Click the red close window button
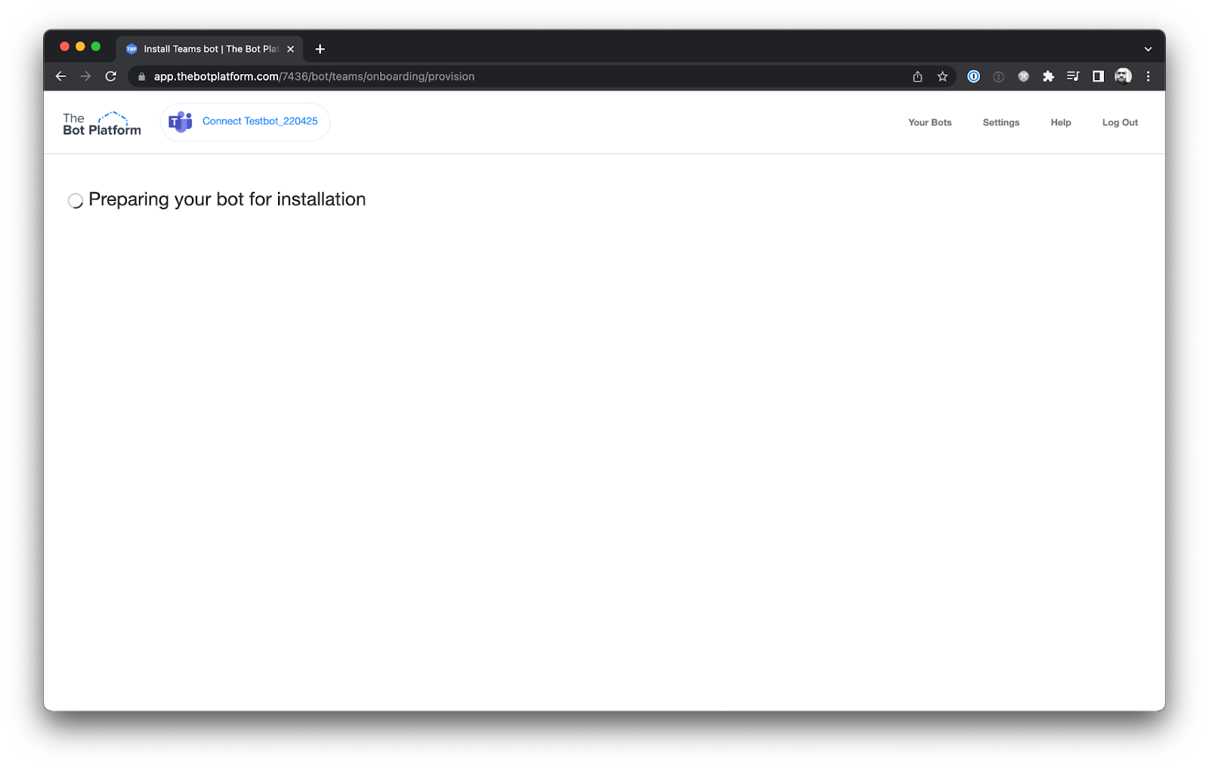Image resolution: width=1209 pixels, height=768 pixels. point(64,47)
